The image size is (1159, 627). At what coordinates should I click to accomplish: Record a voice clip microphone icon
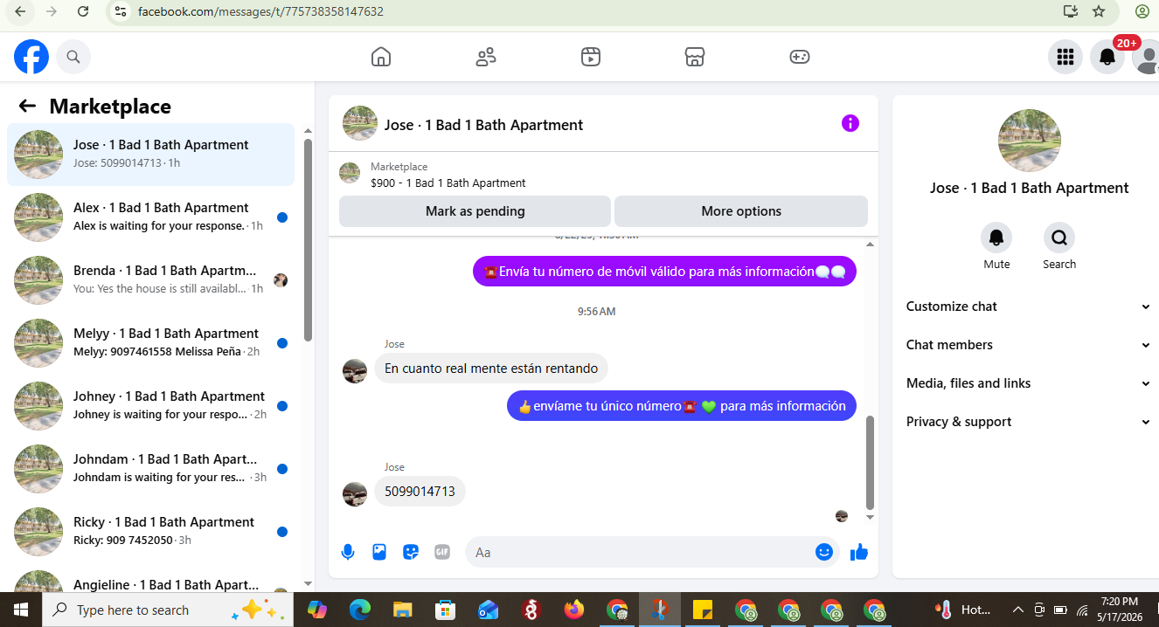point(348,552)
